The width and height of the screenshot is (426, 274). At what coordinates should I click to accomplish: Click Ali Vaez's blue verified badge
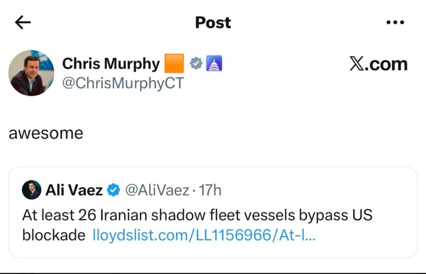click(113, 190)
